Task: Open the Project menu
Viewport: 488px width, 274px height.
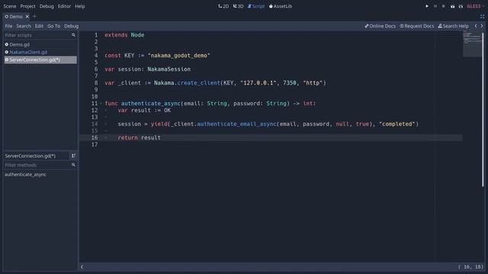Action: tap(27, 6)
